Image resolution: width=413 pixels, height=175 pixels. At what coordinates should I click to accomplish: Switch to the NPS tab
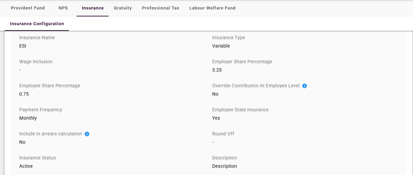point(63,8)
